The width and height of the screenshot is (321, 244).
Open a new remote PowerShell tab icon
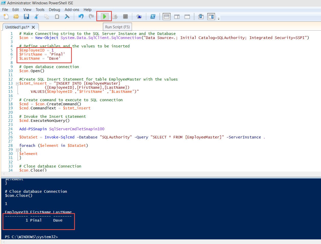tap(139, 17)
